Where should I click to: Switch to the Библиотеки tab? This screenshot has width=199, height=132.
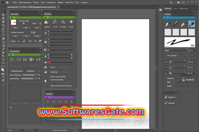(x=184, y=9)
